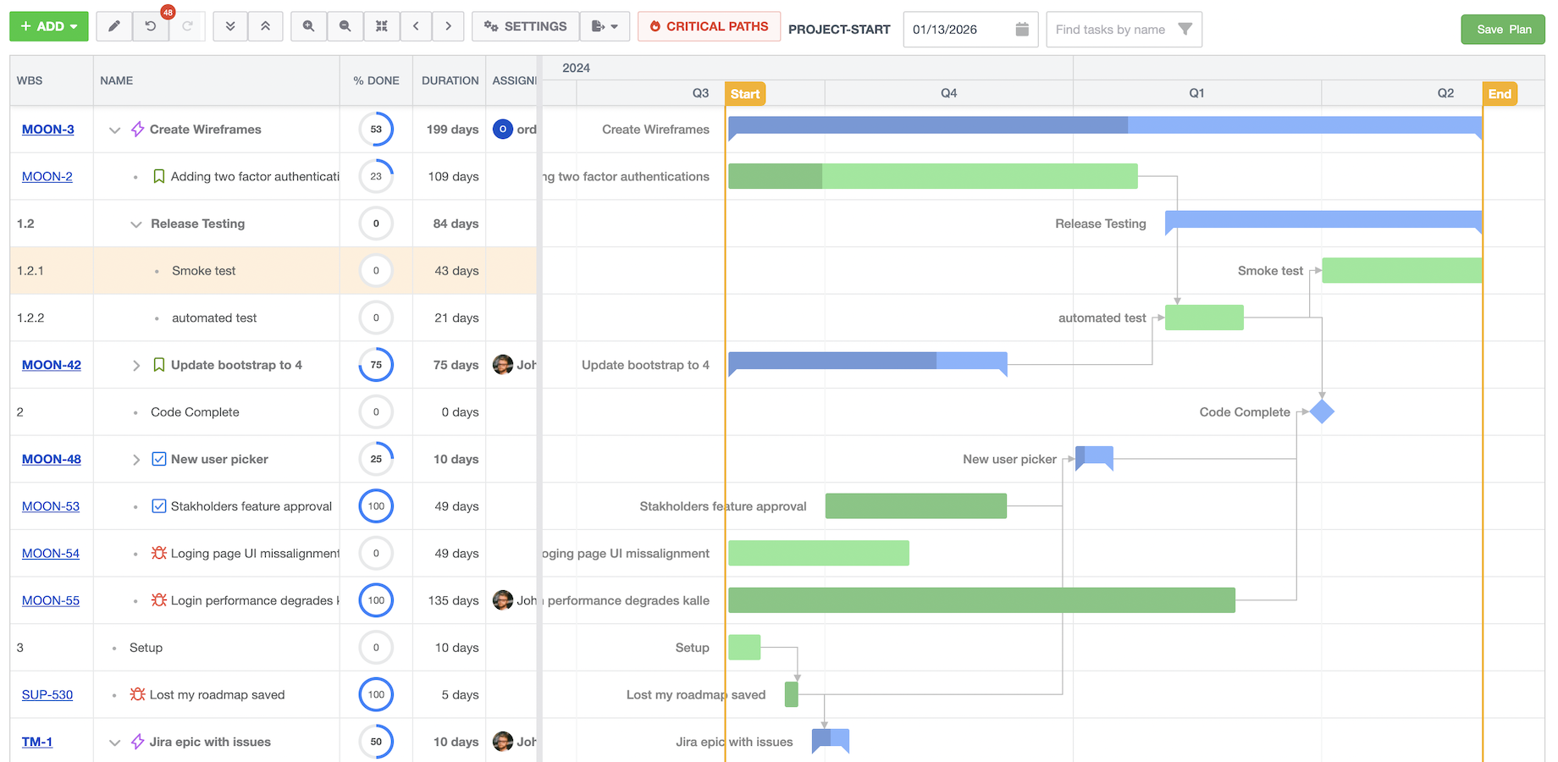Viewport: 1558px width, 762px height.
Task: Open issue MOON-53
Action: (51, 505)
